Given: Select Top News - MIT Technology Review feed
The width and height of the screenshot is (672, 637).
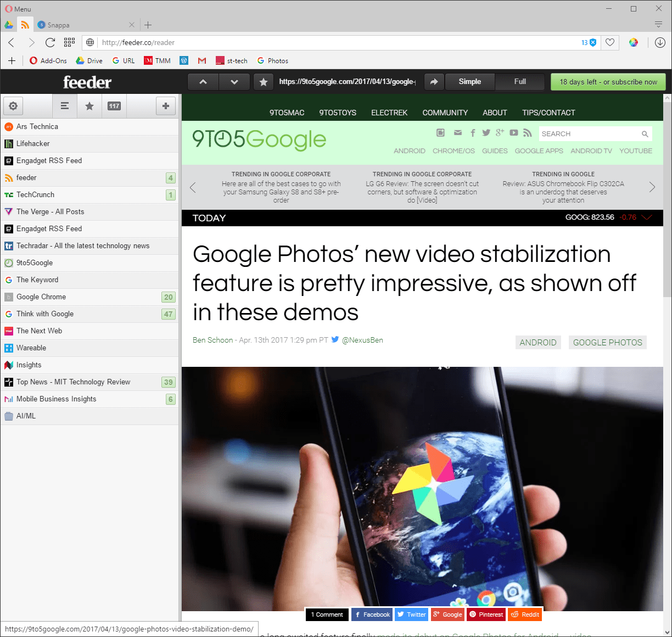Looking at the screenshot, I should 89,382.
